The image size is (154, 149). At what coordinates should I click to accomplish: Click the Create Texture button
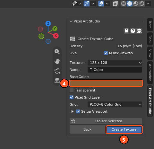click(x=124, y=129)
